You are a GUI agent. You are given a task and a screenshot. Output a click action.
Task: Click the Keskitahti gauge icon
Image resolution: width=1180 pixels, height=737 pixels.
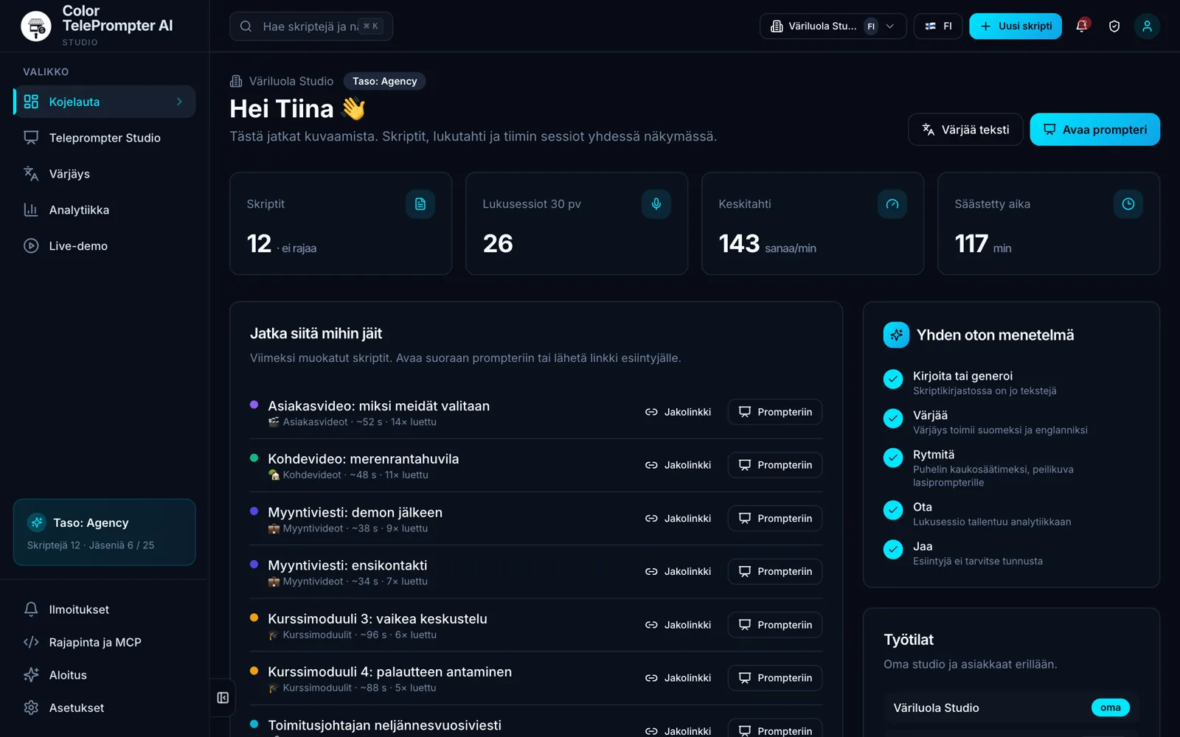click(892, 204)
